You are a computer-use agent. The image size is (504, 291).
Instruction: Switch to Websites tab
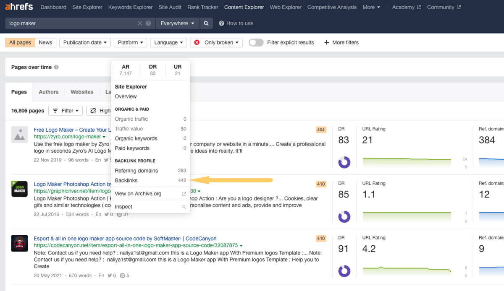point(82,92)
